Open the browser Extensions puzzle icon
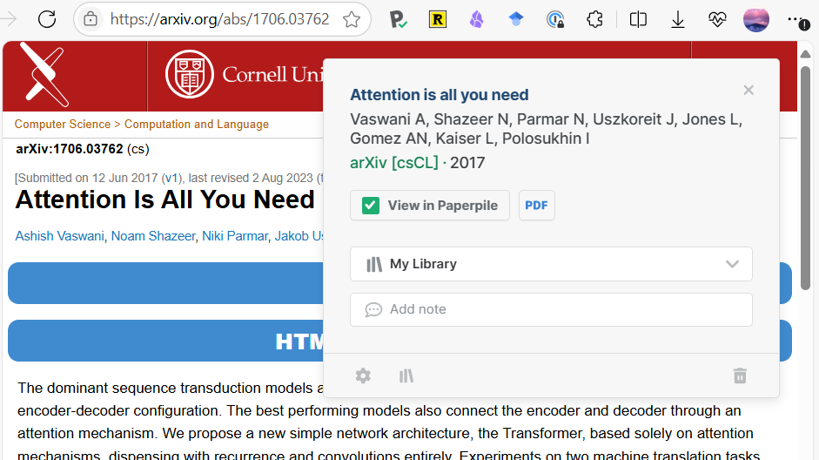Image resolution: width=819 pixels, height=460 pixels. [594, 20]
